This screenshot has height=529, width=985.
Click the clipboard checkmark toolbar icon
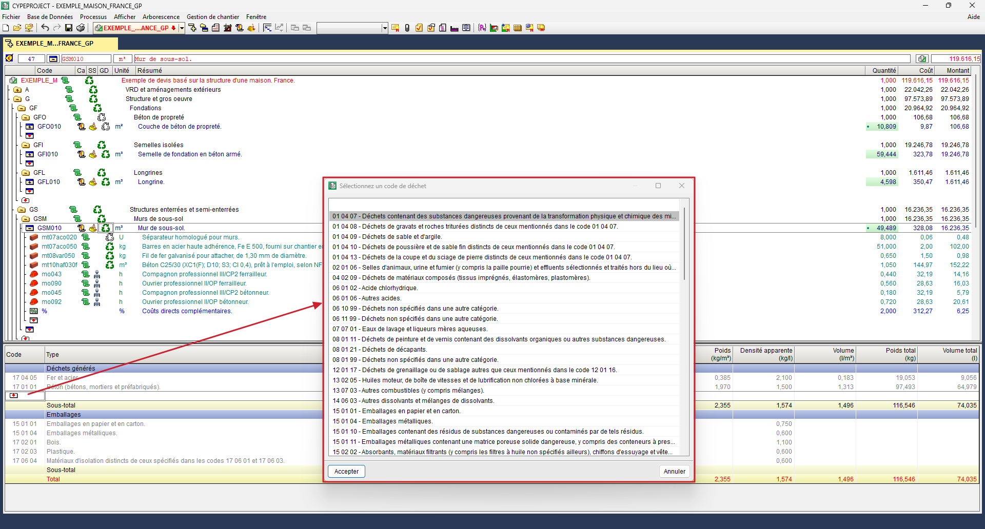click(419, 28)
